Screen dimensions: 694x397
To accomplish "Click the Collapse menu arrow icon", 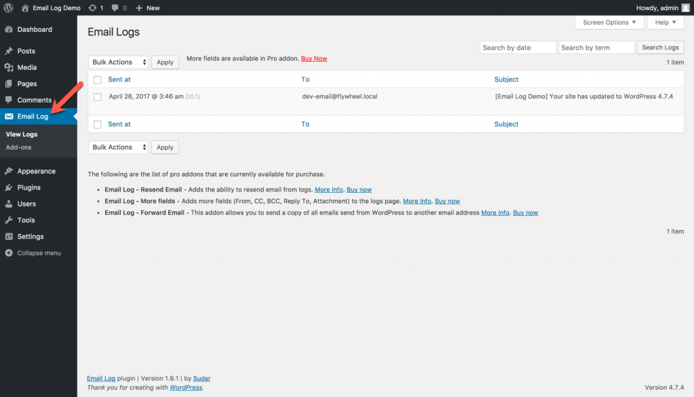I will [9, 253].
